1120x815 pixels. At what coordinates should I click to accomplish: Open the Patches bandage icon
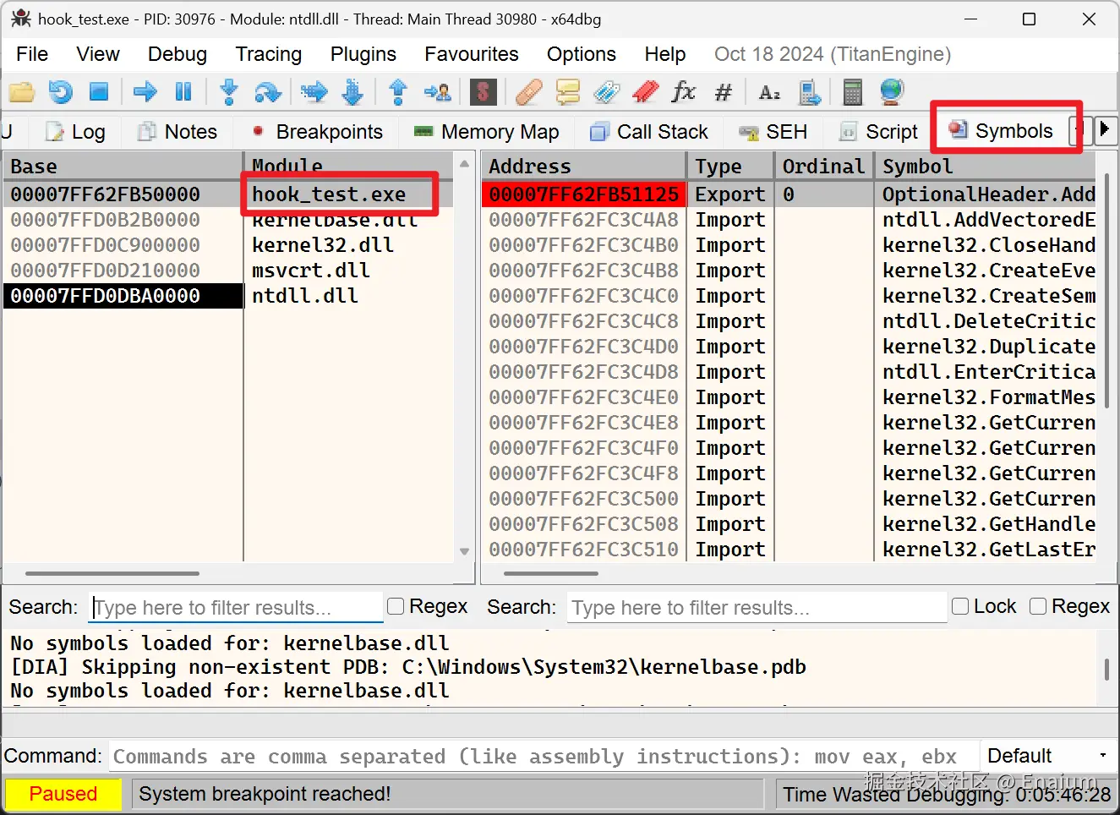click(x=528, y=91)
